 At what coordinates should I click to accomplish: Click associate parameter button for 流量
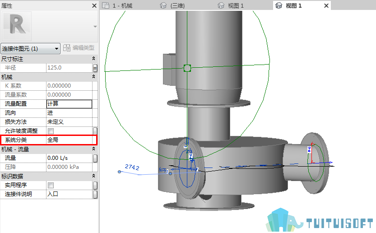(x=95, y=158)
